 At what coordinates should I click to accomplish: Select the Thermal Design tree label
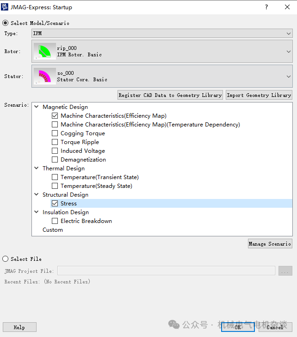[63, 168]
